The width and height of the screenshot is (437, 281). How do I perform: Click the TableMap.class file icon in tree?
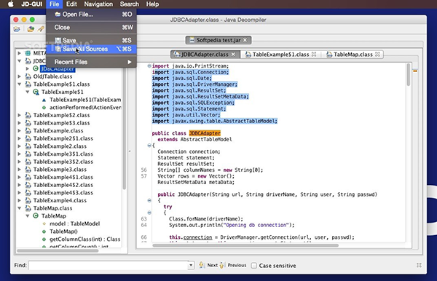pos(28,208)
